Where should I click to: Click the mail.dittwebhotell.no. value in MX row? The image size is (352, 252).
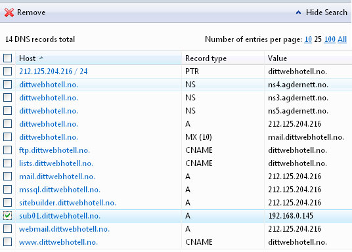pos(306,137)
